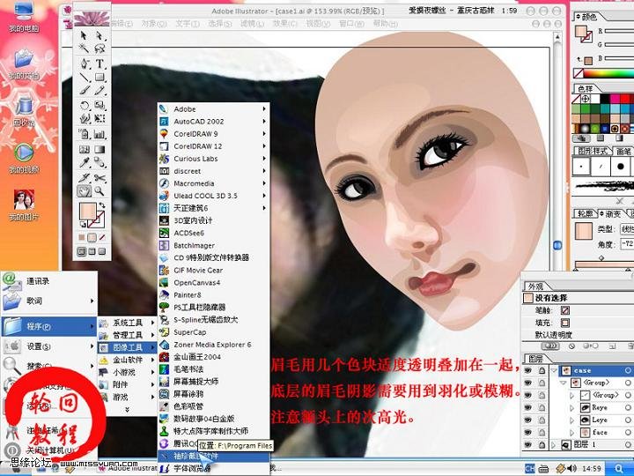
Task: Select the Column Graph tool
Action: [100, 134]
